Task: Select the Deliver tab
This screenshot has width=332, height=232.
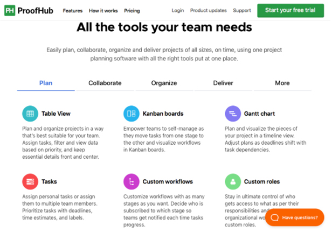Action: click(223, 83)
